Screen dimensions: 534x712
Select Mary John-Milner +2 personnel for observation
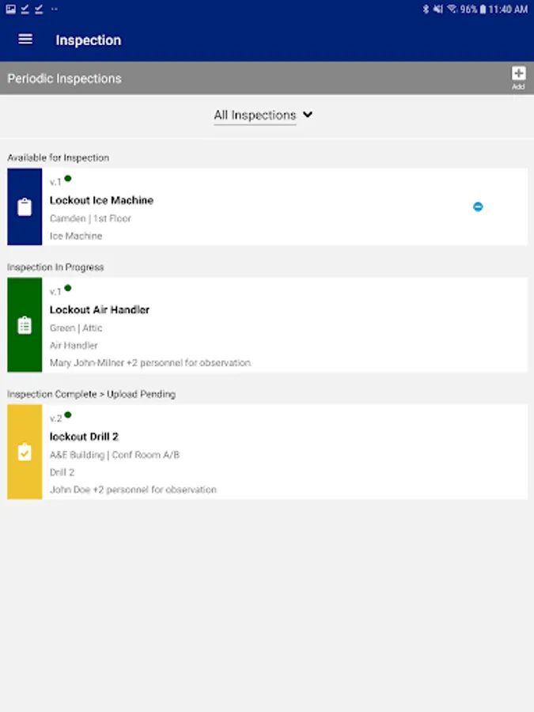(x=150, y=363)
